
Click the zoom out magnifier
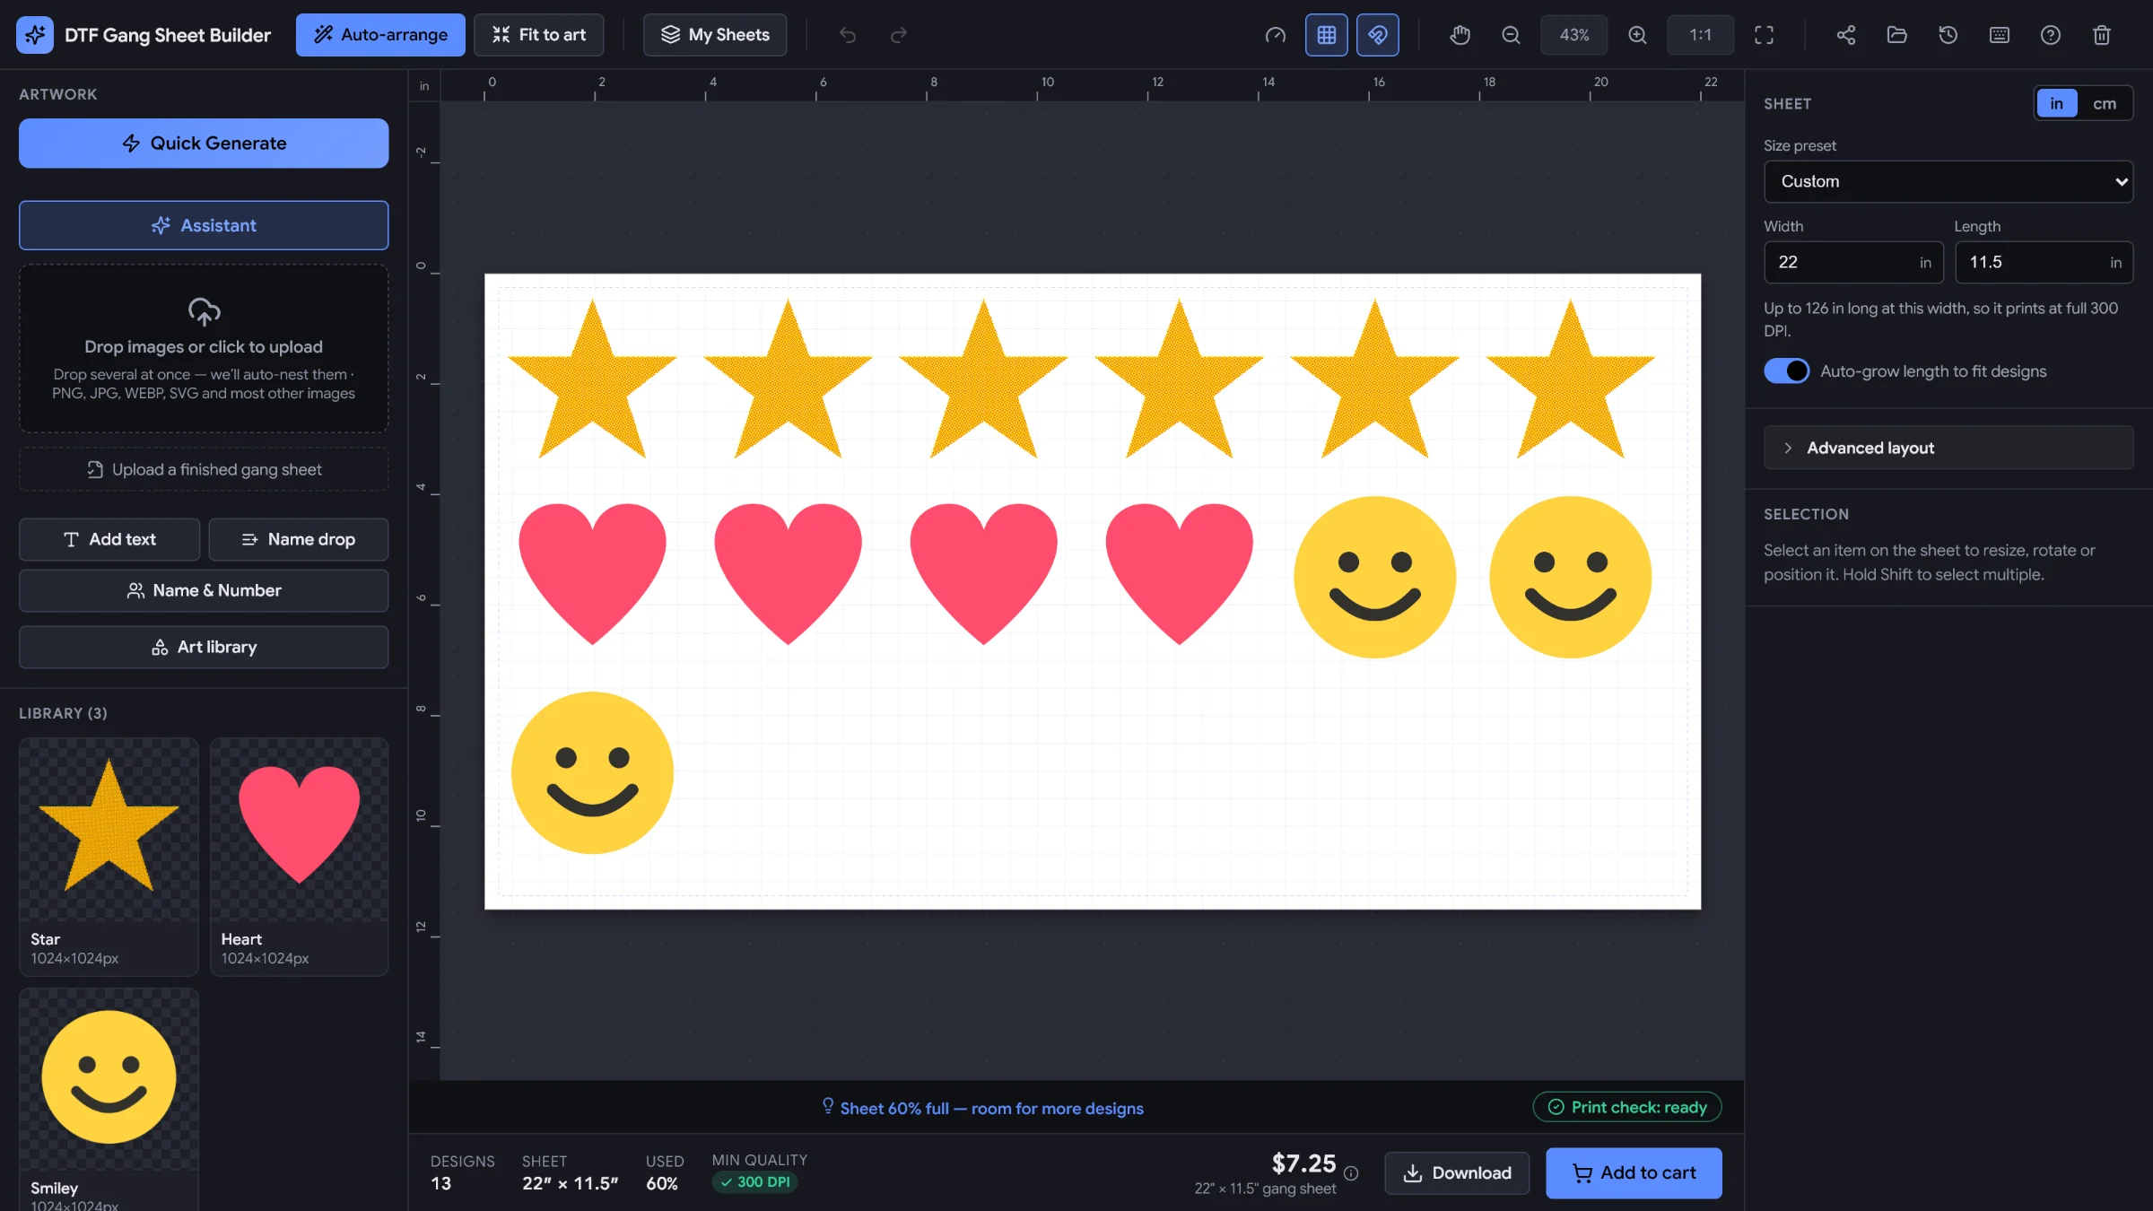coord(1511,35)
